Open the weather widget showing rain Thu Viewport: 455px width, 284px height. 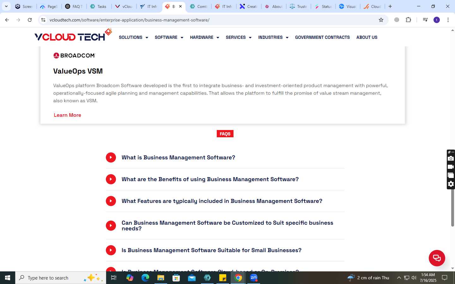[x=368, y=278]
